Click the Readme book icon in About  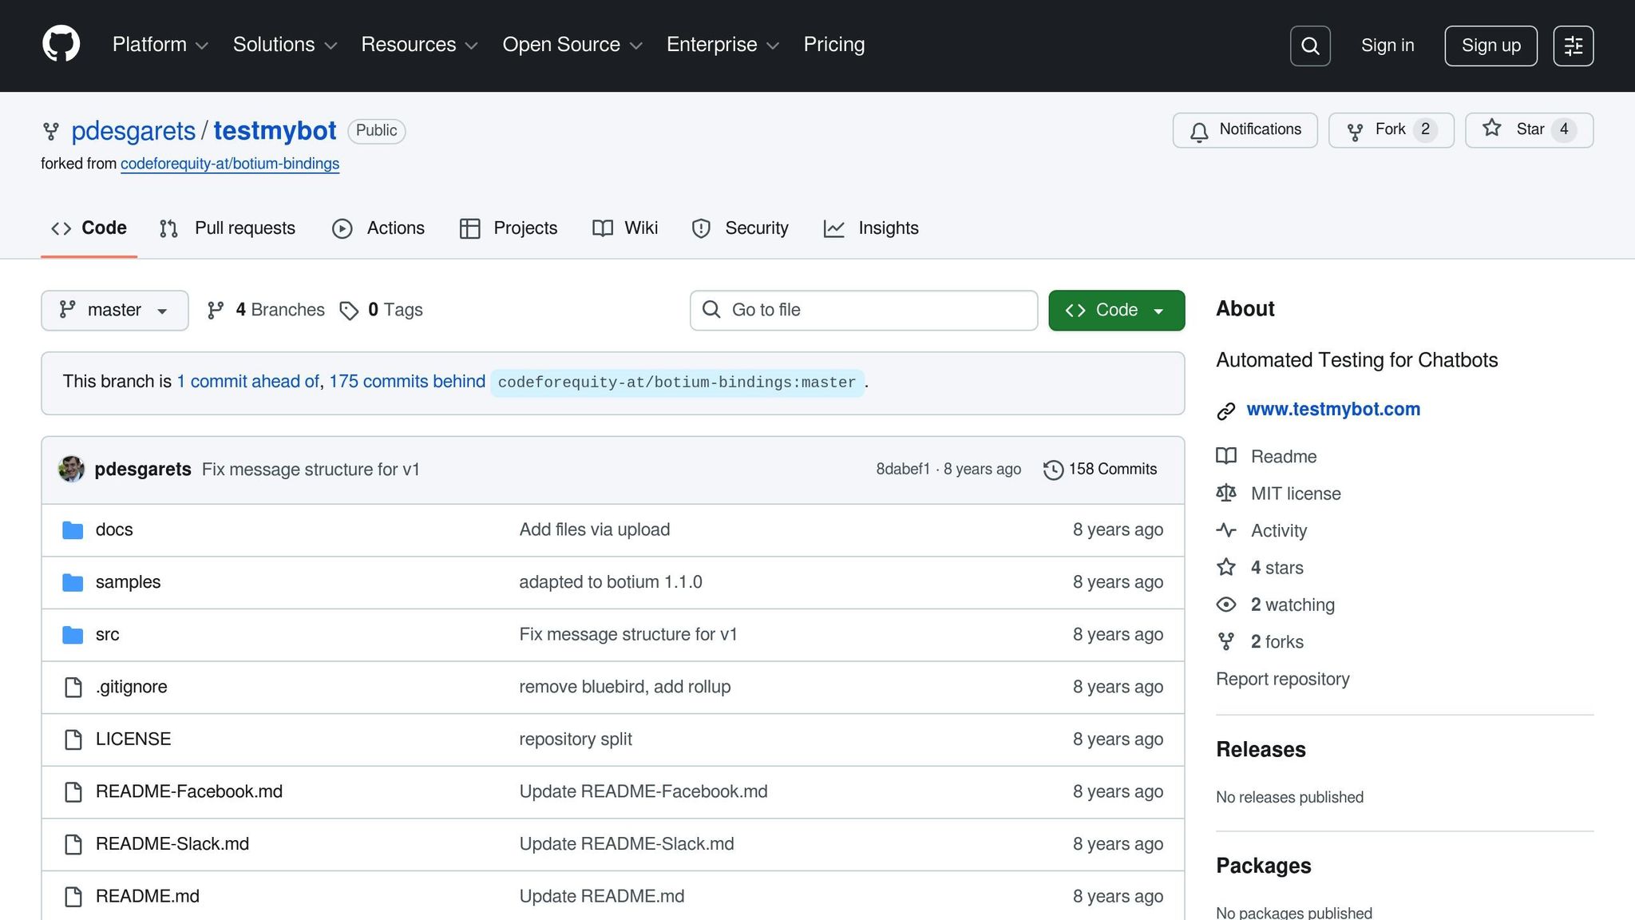click(1226, 456)
